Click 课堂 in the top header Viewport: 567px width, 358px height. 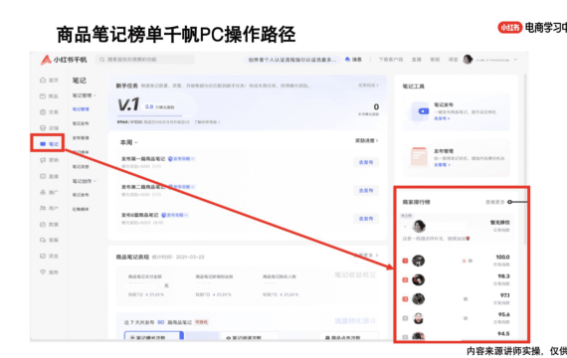(453, 60)
